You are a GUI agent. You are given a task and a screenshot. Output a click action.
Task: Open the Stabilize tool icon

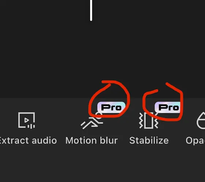coord(149,120)
